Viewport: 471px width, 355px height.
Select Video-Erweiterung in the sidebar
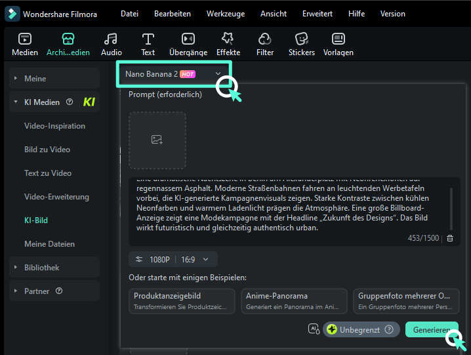56,197
